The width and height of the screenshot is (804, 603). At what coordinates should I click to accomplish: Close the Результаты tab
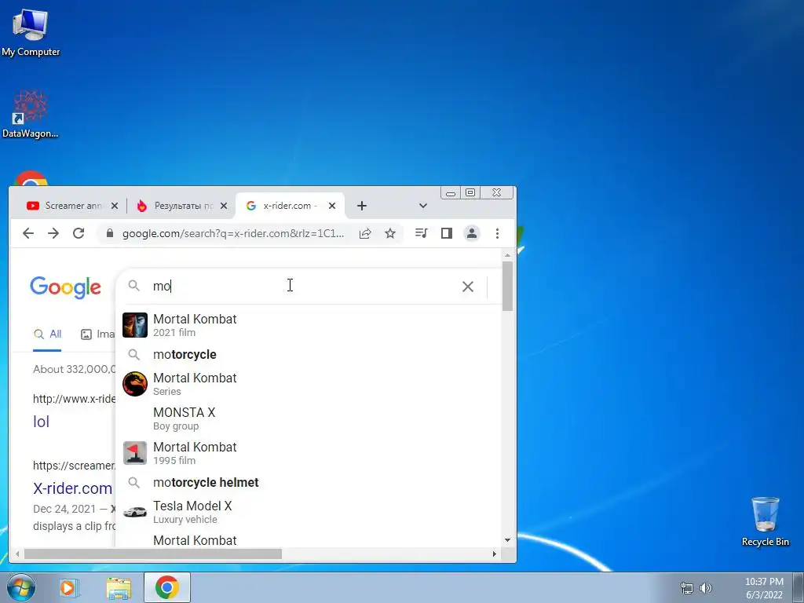tap(224, 206)
